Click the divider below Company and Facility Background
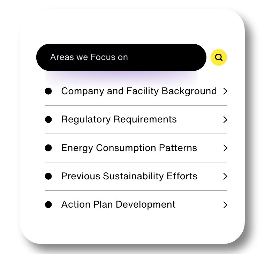 click(136, 105)
